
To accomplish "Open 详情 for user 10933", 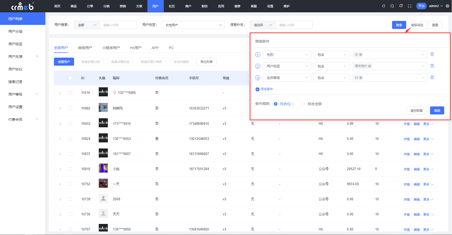I will tap(407, 124).
